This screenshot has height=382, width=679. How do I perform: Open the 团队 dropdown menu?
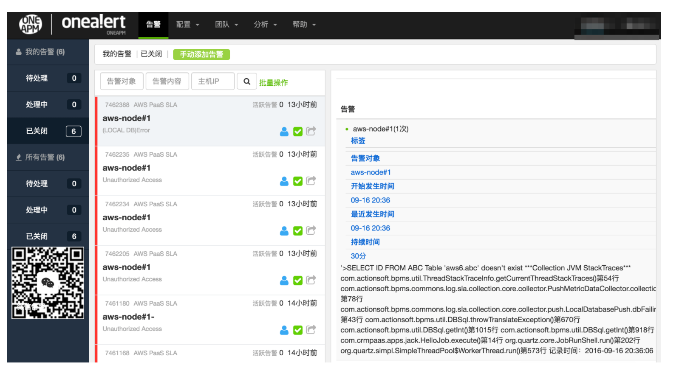tap(226, 25)
